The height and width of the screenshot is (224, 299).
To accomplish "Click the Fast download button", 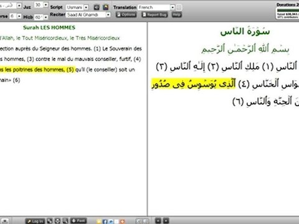I will tap(78, 221).
